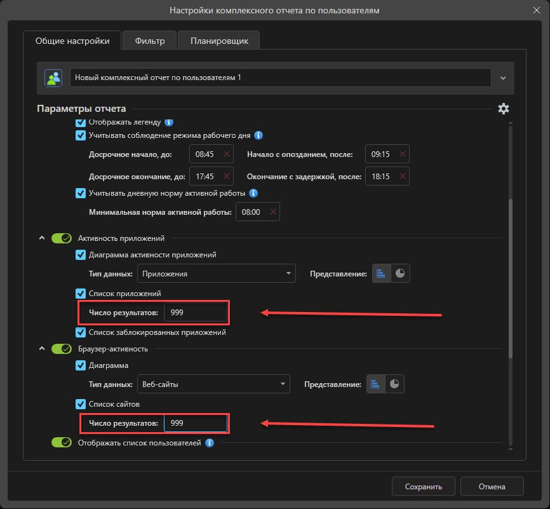
Task: Click the 'Параметры отчета' heading
Action: click(81, 109)
